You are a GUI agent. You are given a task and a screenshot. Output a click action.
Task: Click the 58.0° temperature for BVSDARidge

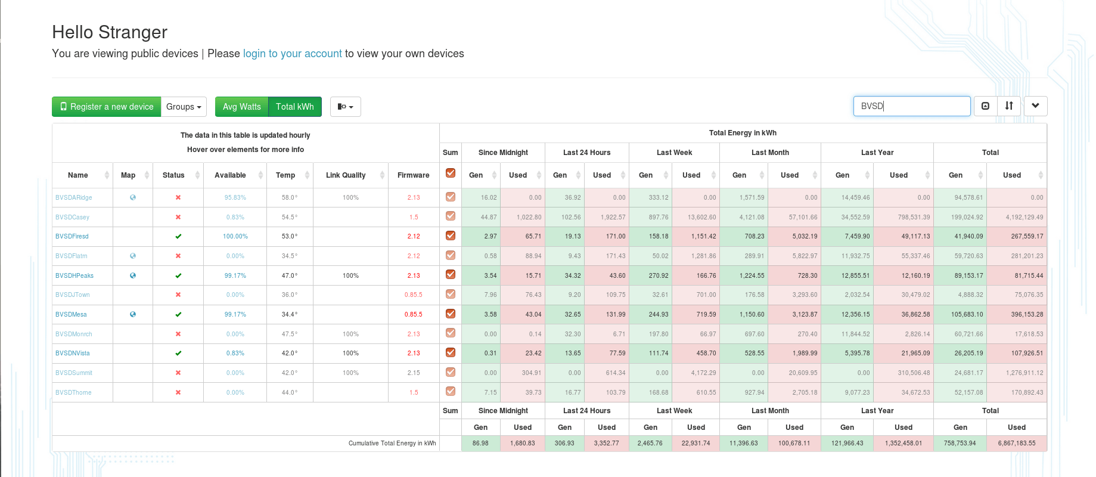coord(290,197)
